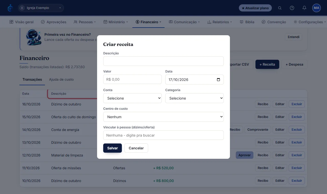Save the new receita with Salvar
327x194 pixels.
112,148
